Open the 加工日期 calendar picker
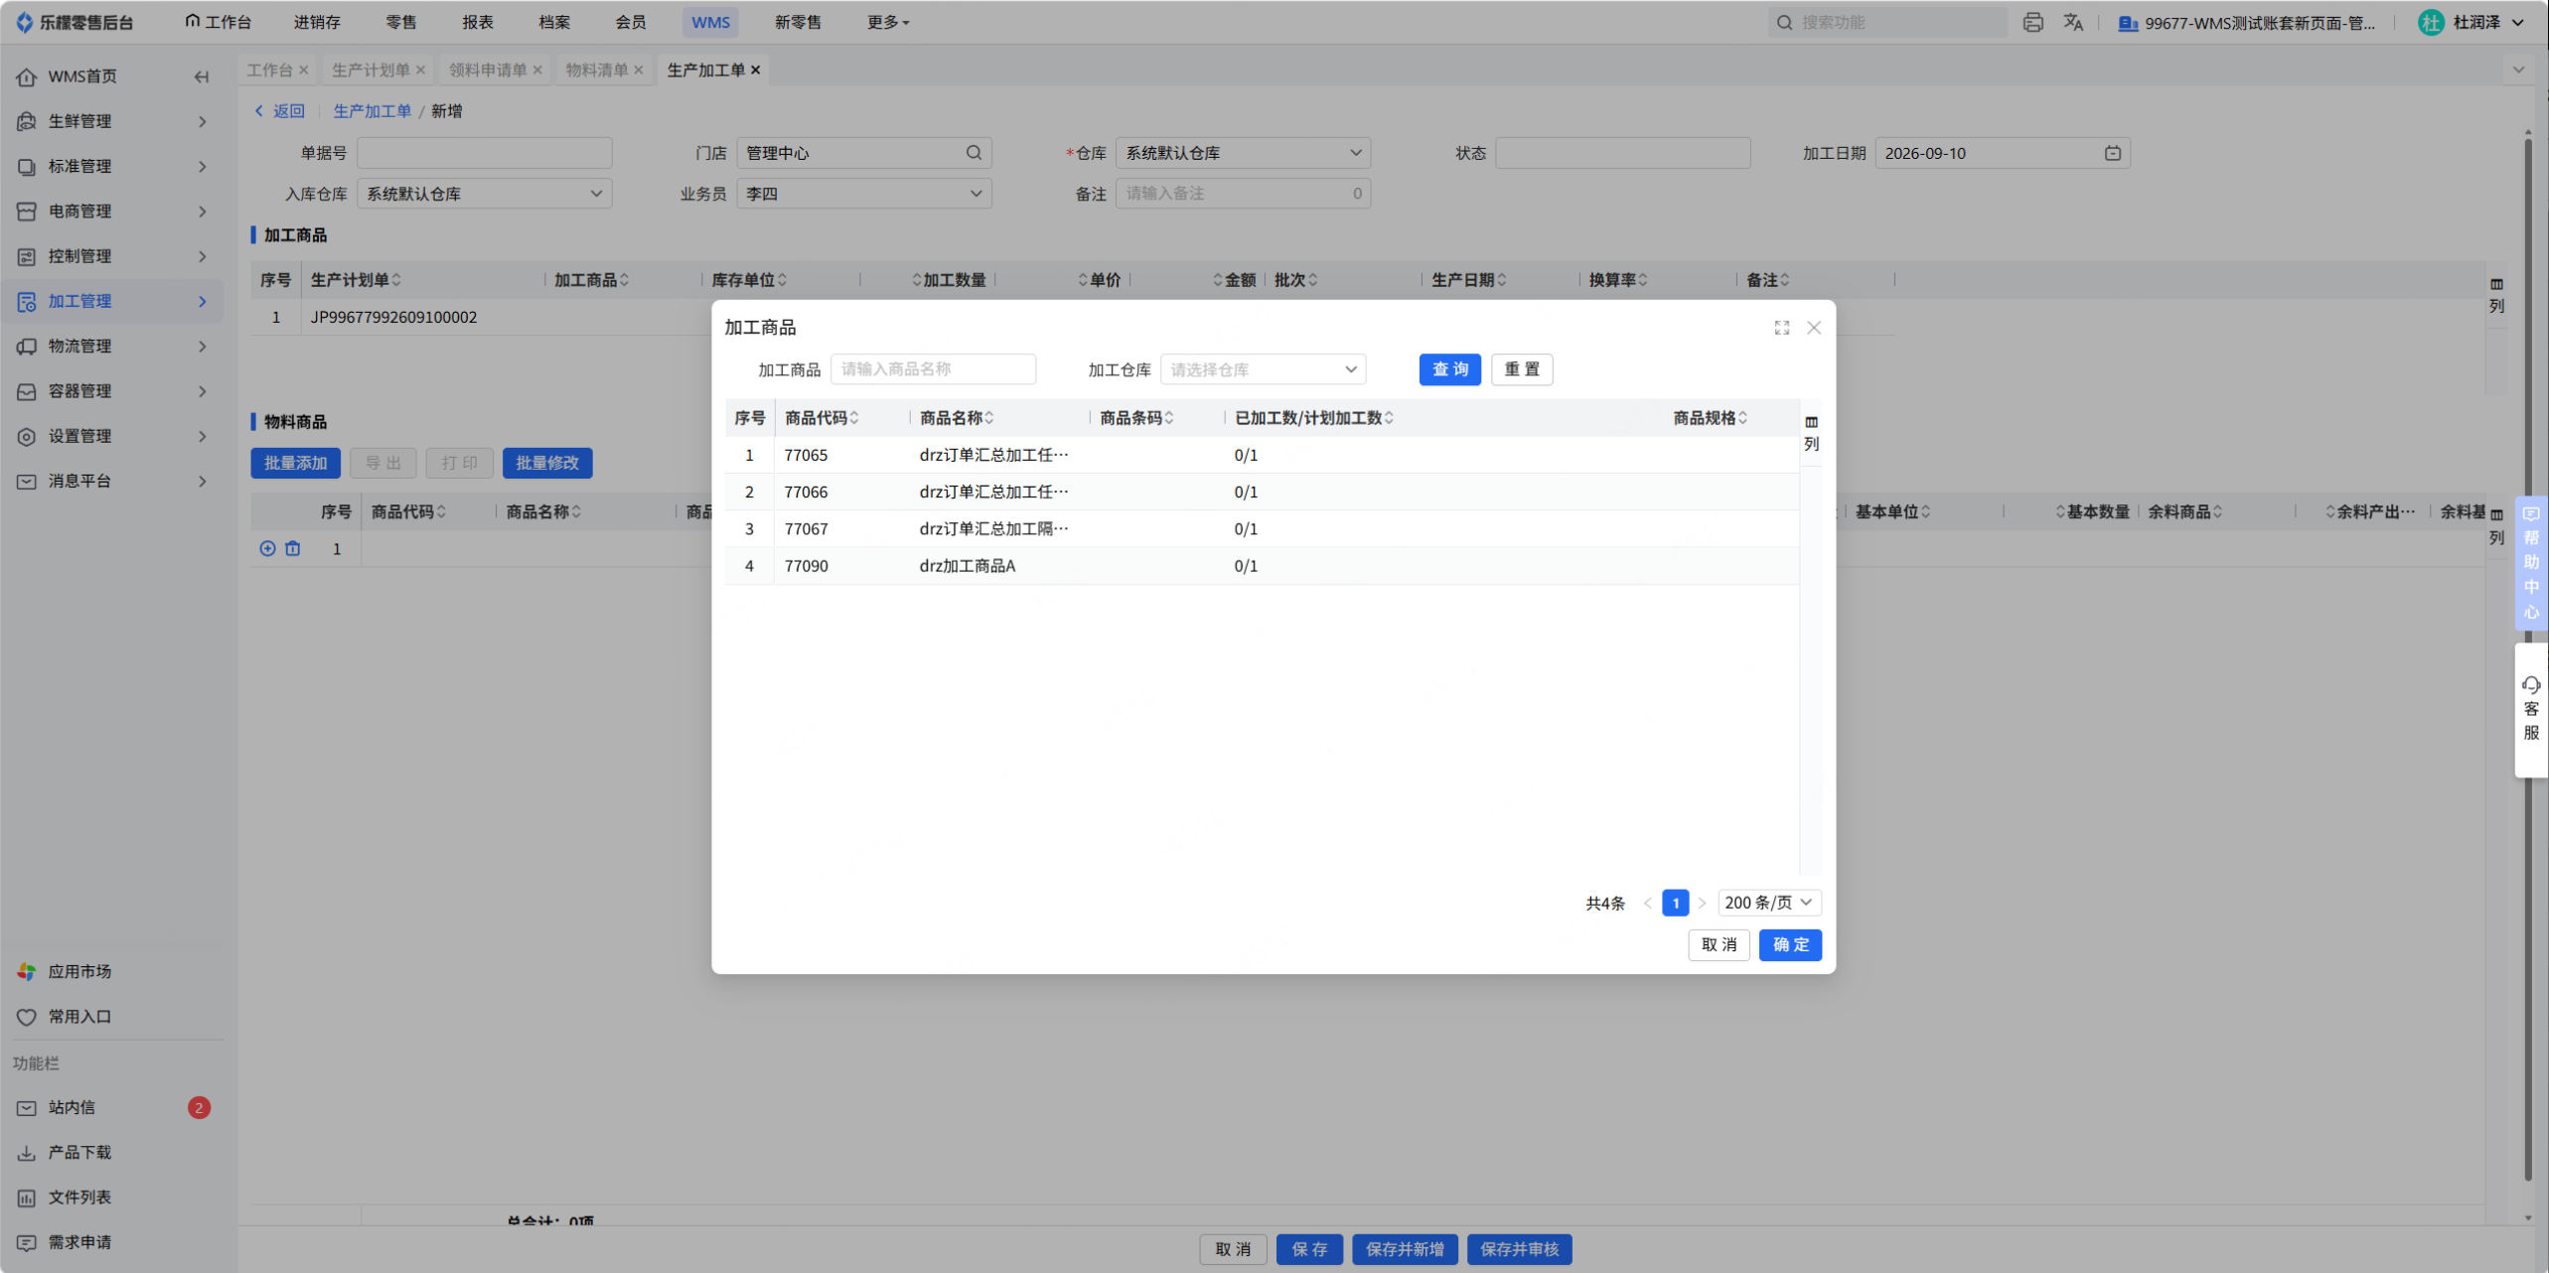Screen dimensions: 2549x1273 pyautogui.click(x=2112, y=153)
